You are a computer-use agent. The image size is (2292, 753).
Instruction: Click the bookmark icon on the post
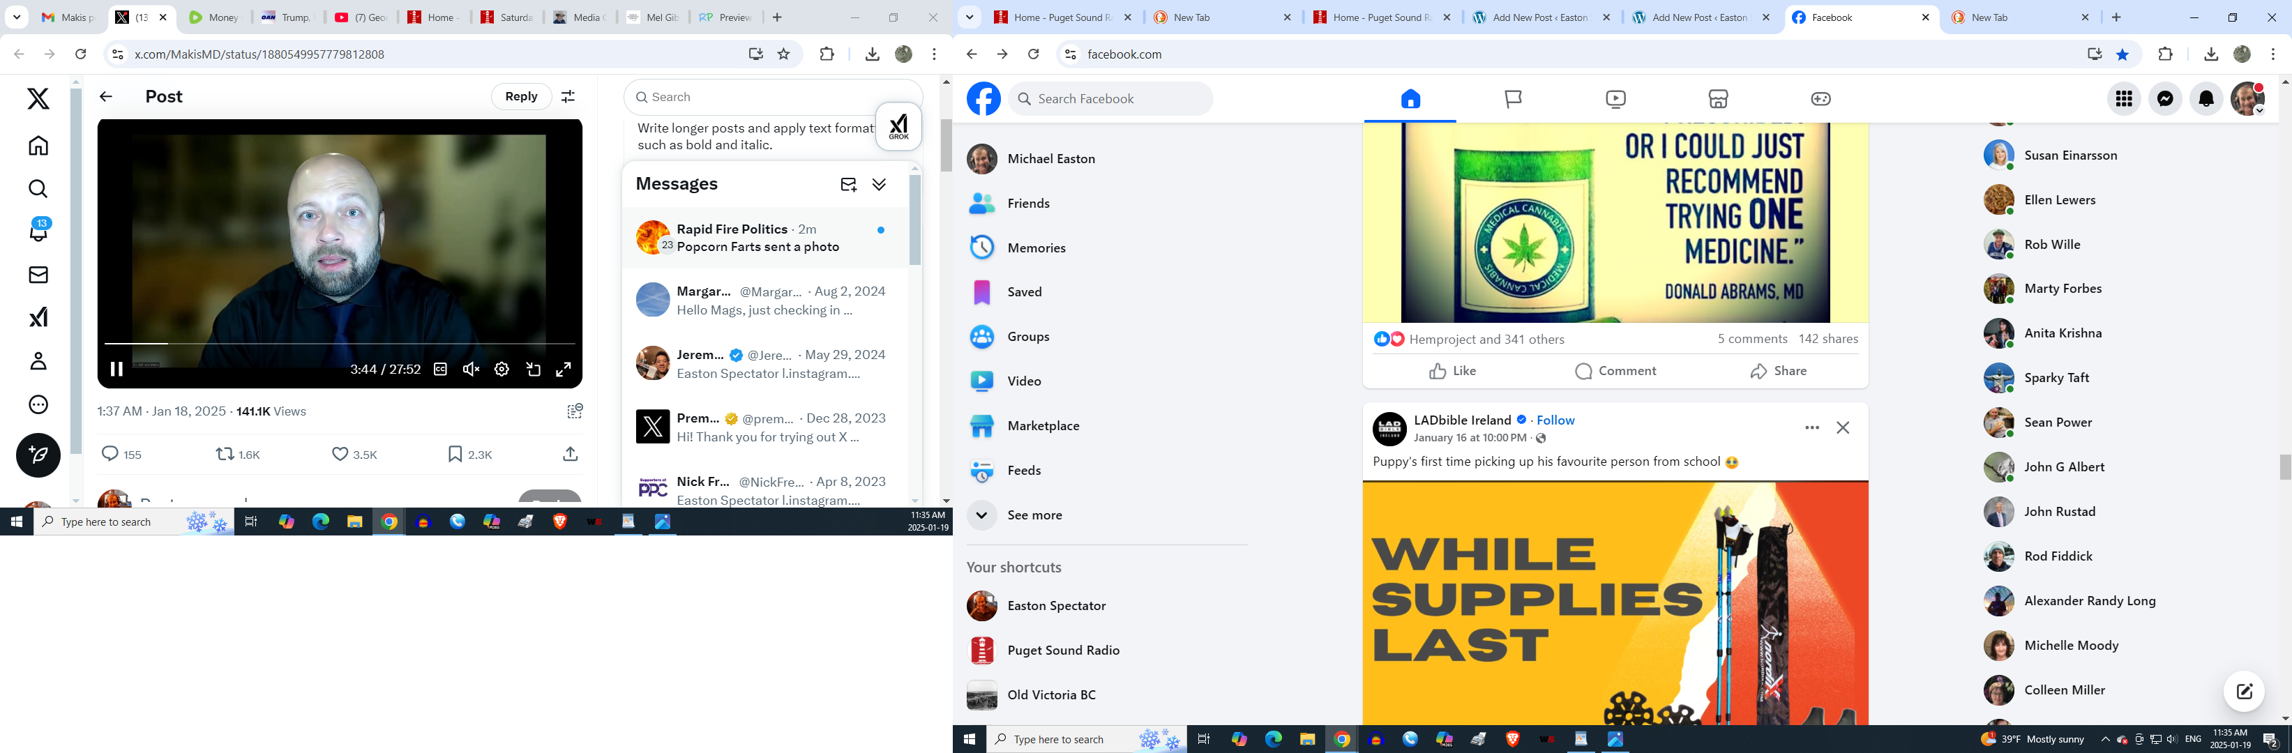pos(455,455)
